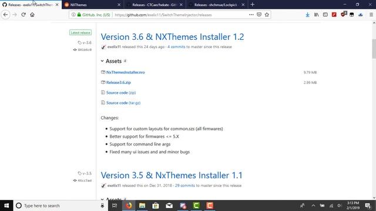Open Microsoft Store from the taskbar
This screenshot has height=211, width=376.
tap(156, 206)
